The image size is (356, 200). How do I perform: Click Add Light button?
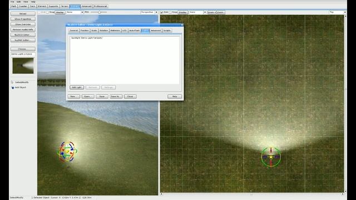[77, 87]
